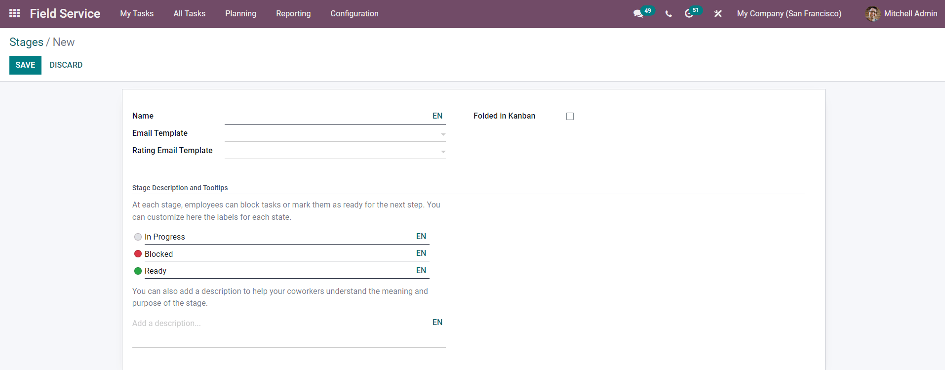The width and height of the screenshot is (945, 370).
Task: Click the Field Service app title
Action: [x=65, y=14]
